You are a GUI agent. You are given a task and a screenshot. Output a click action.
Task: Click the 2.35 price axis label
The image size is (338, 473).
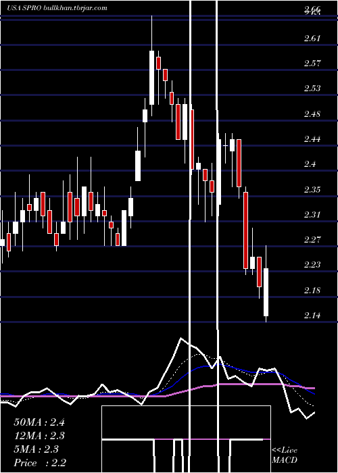[312, 190]
